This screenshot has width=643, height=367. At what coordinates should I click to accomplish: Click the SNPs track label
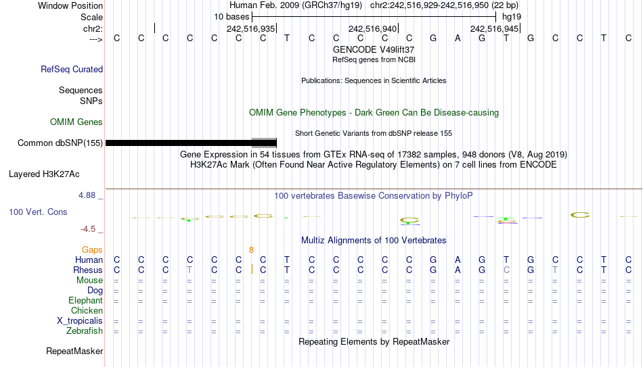pyautogui.click(x=91, y=101)
